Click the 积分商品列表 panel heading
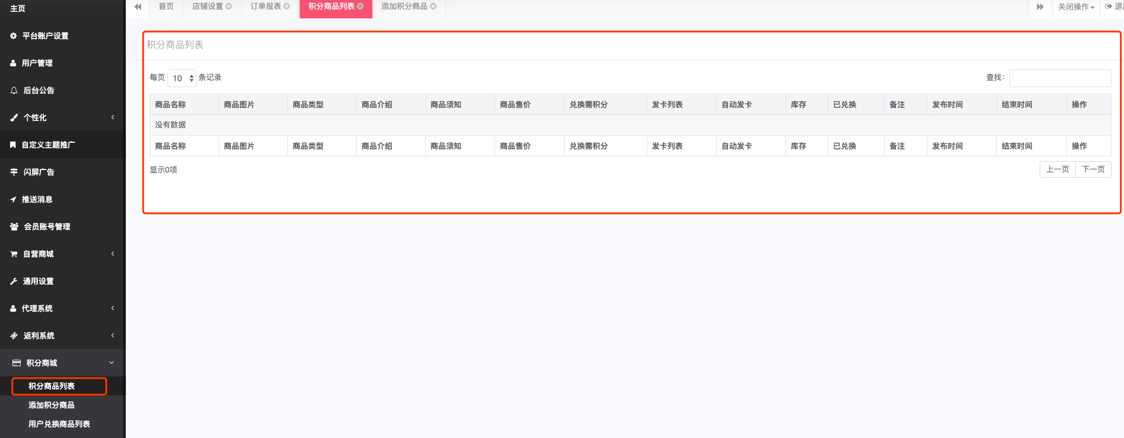 pyautogui.click(x=175, y=45)
